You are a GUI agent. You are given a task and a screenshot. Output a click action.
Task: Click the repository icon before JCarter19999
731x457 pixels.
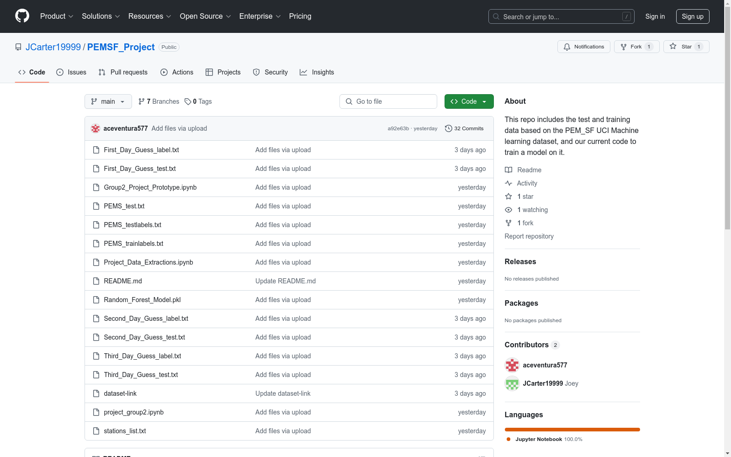(18, 47)
